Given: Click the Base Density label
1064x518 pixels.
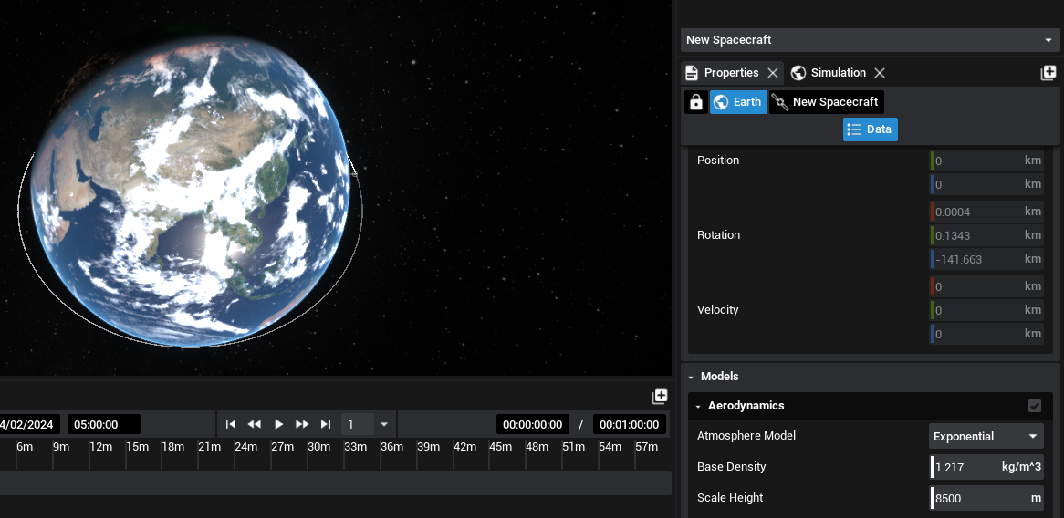Looking at the screenshot, I should click(732, 467).
